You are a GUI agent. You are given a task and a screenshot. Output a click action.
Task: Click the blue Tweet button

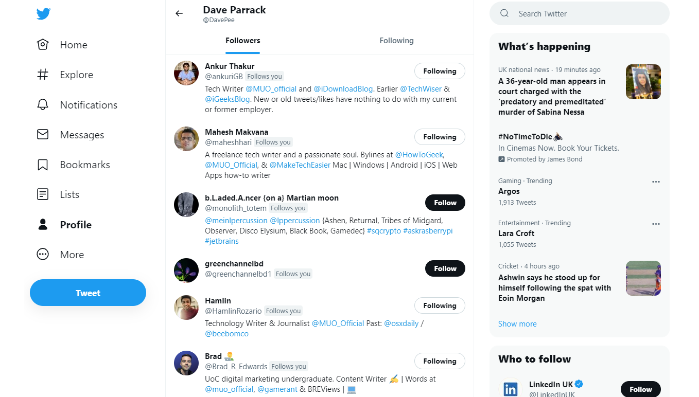tap(88, 293)
